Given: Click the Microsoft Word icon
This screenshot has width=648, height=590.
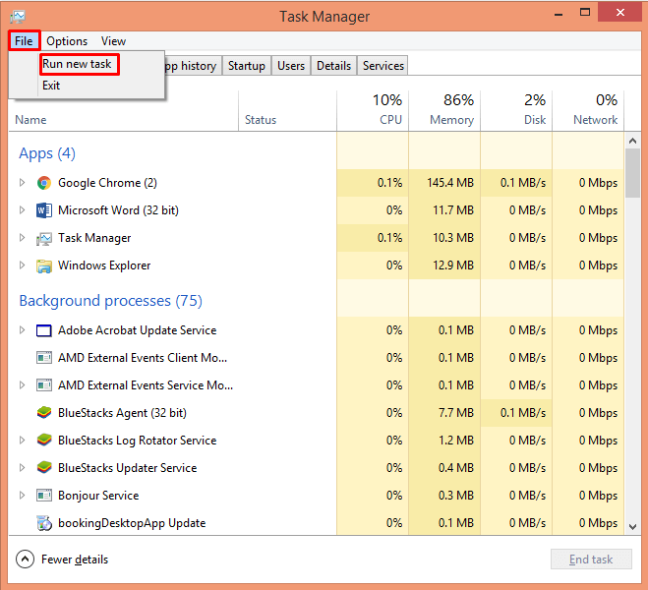Looking at the screenshot, I should tap(44, 210).
